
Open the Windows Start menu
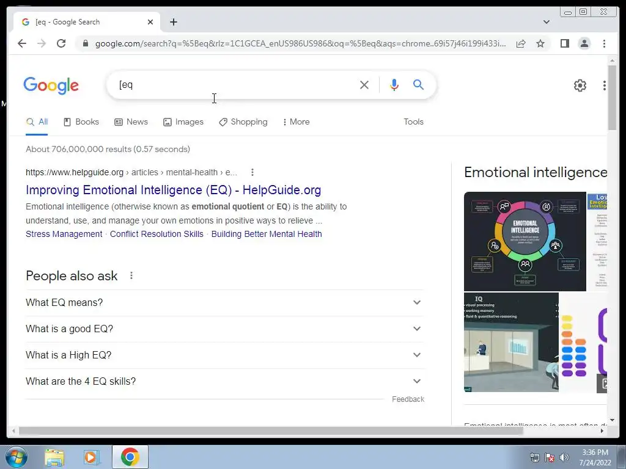click(x=17, y=457)
